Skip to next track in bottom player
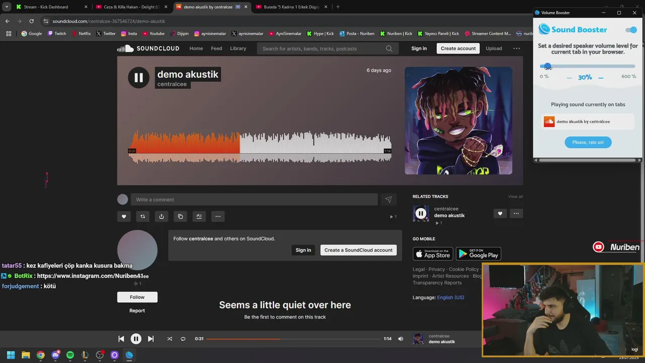 tap(151, 339)
